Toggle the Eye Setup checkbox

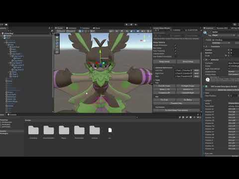tap(176, 48)
